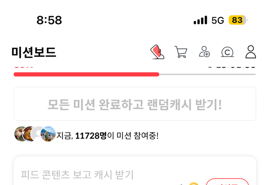Tap the red outlined button on feed mission card

pos(227,182)
